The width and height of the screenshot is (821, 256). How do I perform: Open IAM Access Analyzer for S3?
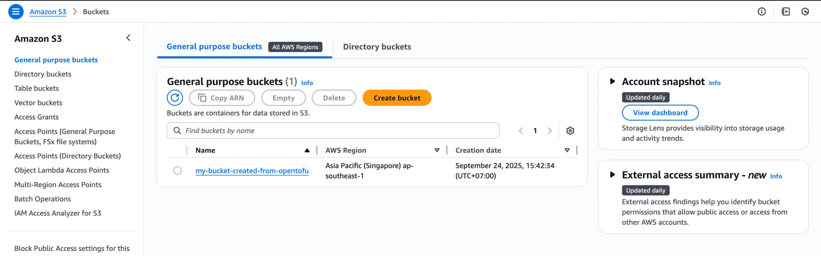(x=58, y=213)
